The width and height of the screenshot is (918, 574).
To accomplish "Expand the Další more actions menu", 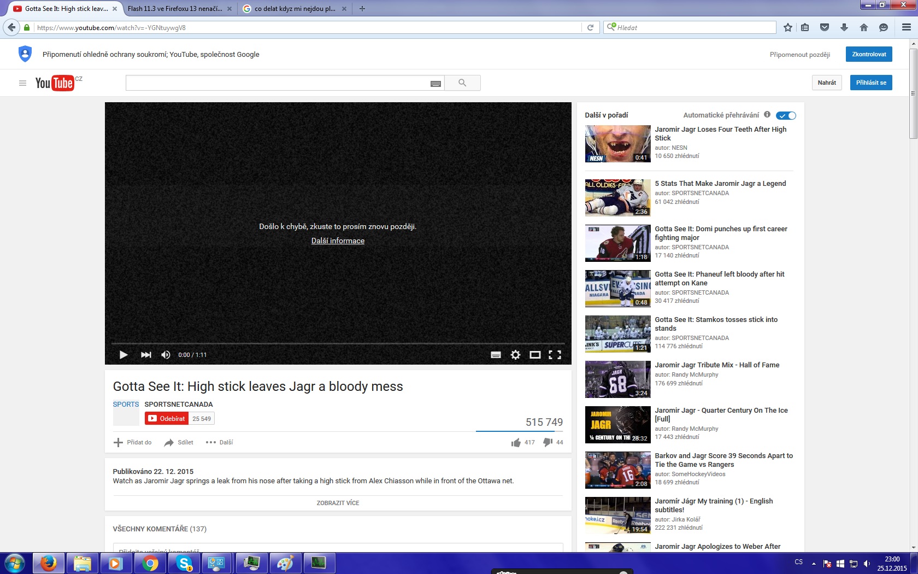I will click(220, 442).
